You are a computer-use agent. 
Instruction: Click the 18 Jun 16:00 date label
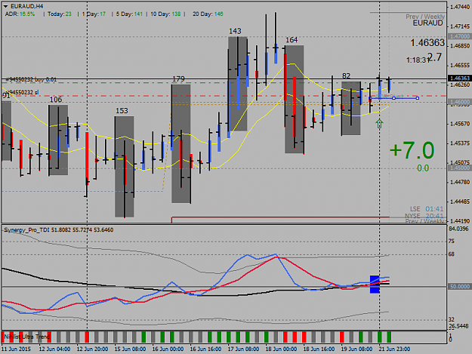319,349
